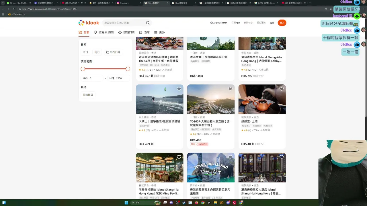Toggle the 即時確認 filter chip
This screenshot has width=367, height=206.
88,95
